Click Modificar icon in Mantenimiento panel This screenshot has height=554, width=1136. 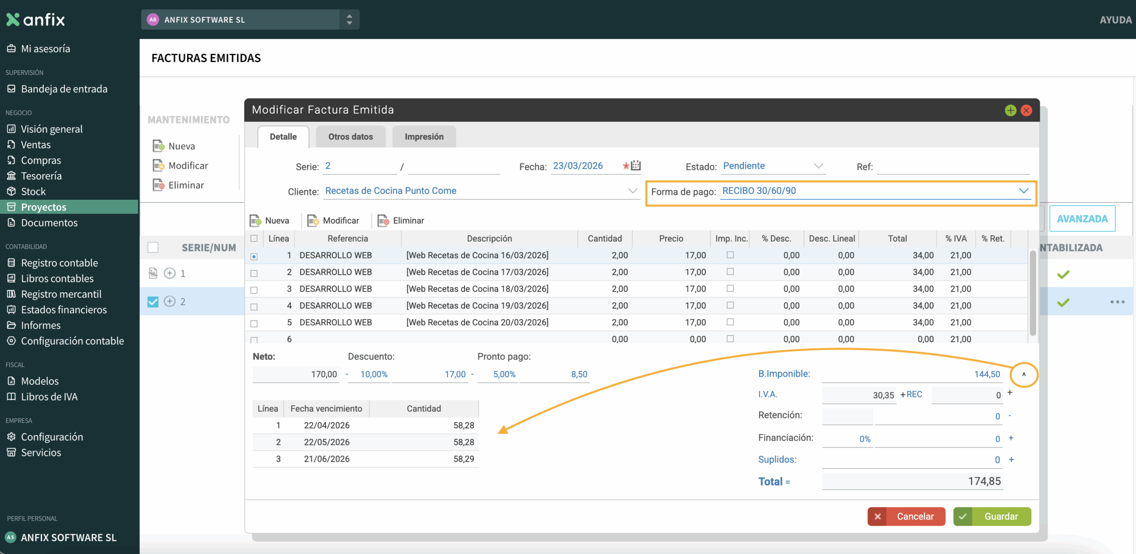tap(158, 166)
